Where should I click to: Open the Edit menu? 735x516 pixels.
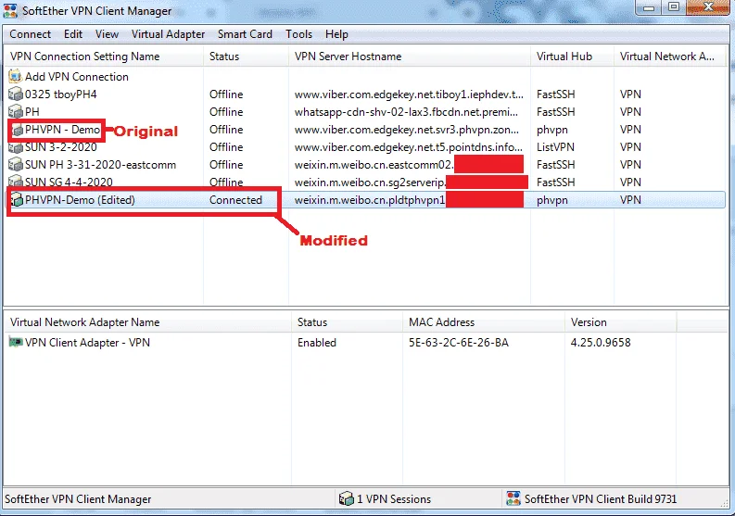(73, 34)
